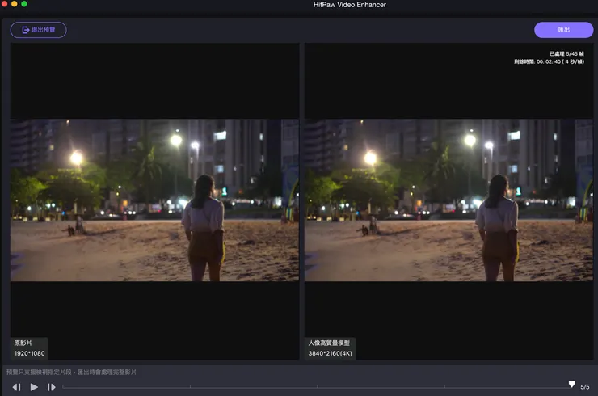The height and width of the screenshot is (396, 598).
Task: Click the enhanced 4K video preview
Action: [448, 200]
